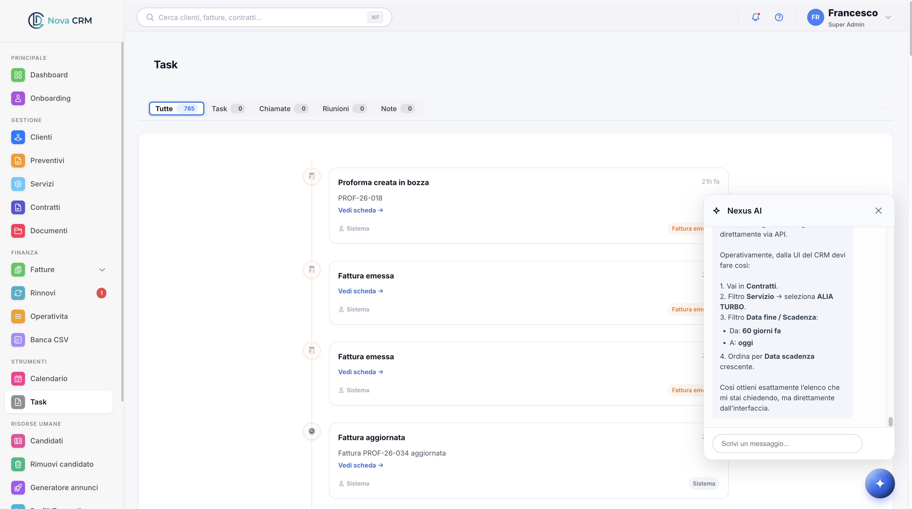Click the Sistema author on Proforma card
The image size is (912, 509).
click(x=354, y=228)
